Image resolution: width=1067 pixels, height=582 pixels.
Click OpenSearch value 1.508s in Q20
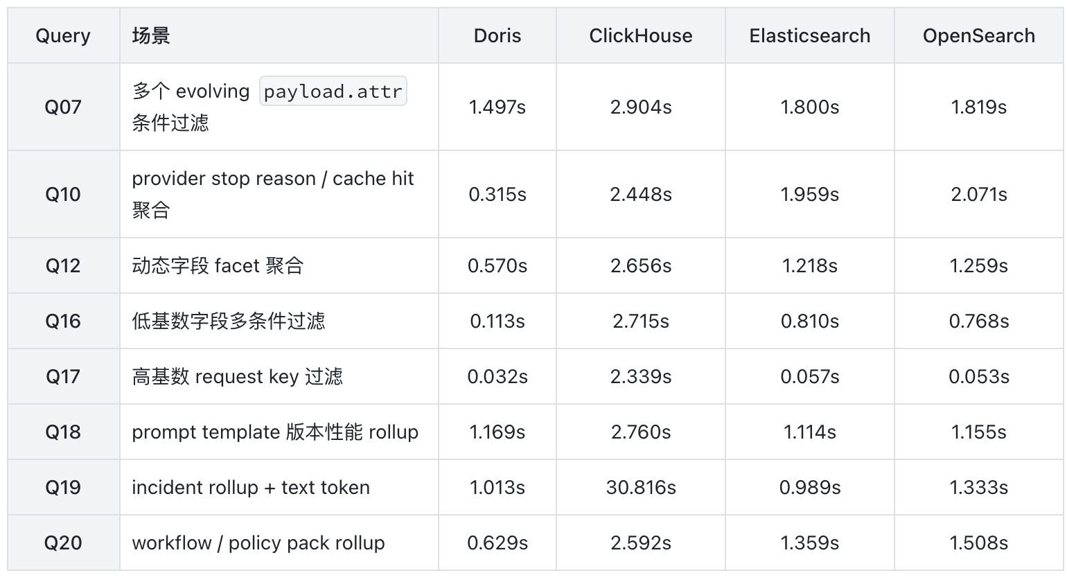pyautogui.click(x=979, y=543)
